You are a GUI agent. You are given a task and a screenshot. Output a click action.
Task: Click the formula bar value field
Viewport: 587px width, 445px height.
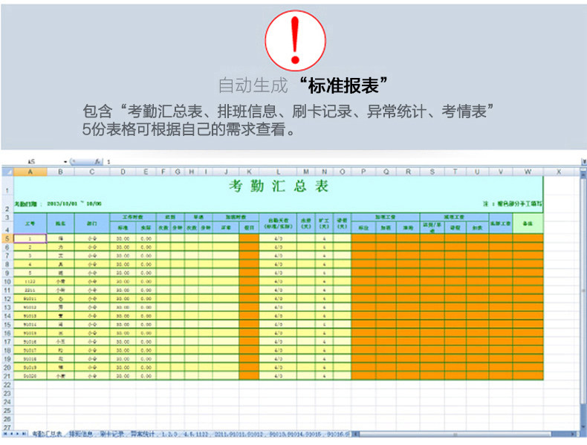pyautogui.click(x=343, y=162)
